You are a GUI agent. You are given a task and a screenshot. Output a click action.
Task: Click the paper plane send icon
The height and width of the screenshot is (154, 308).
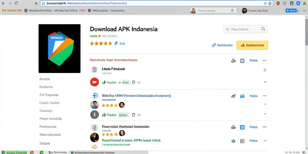coord(233,96)
